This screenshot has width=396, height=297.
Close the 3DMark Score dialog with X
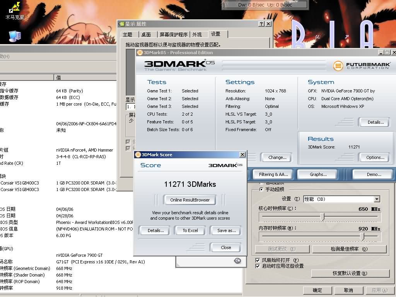242,155
